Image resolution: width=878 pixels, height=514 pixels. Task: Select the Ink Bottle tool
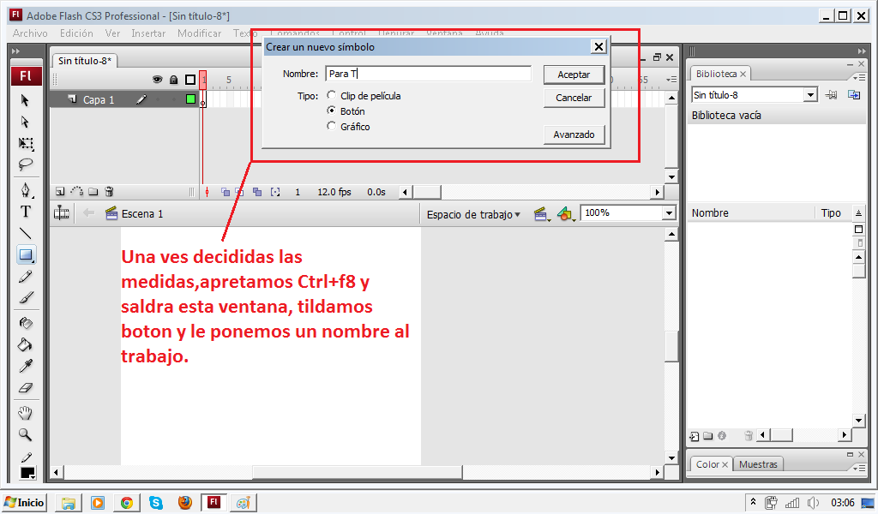26,323
